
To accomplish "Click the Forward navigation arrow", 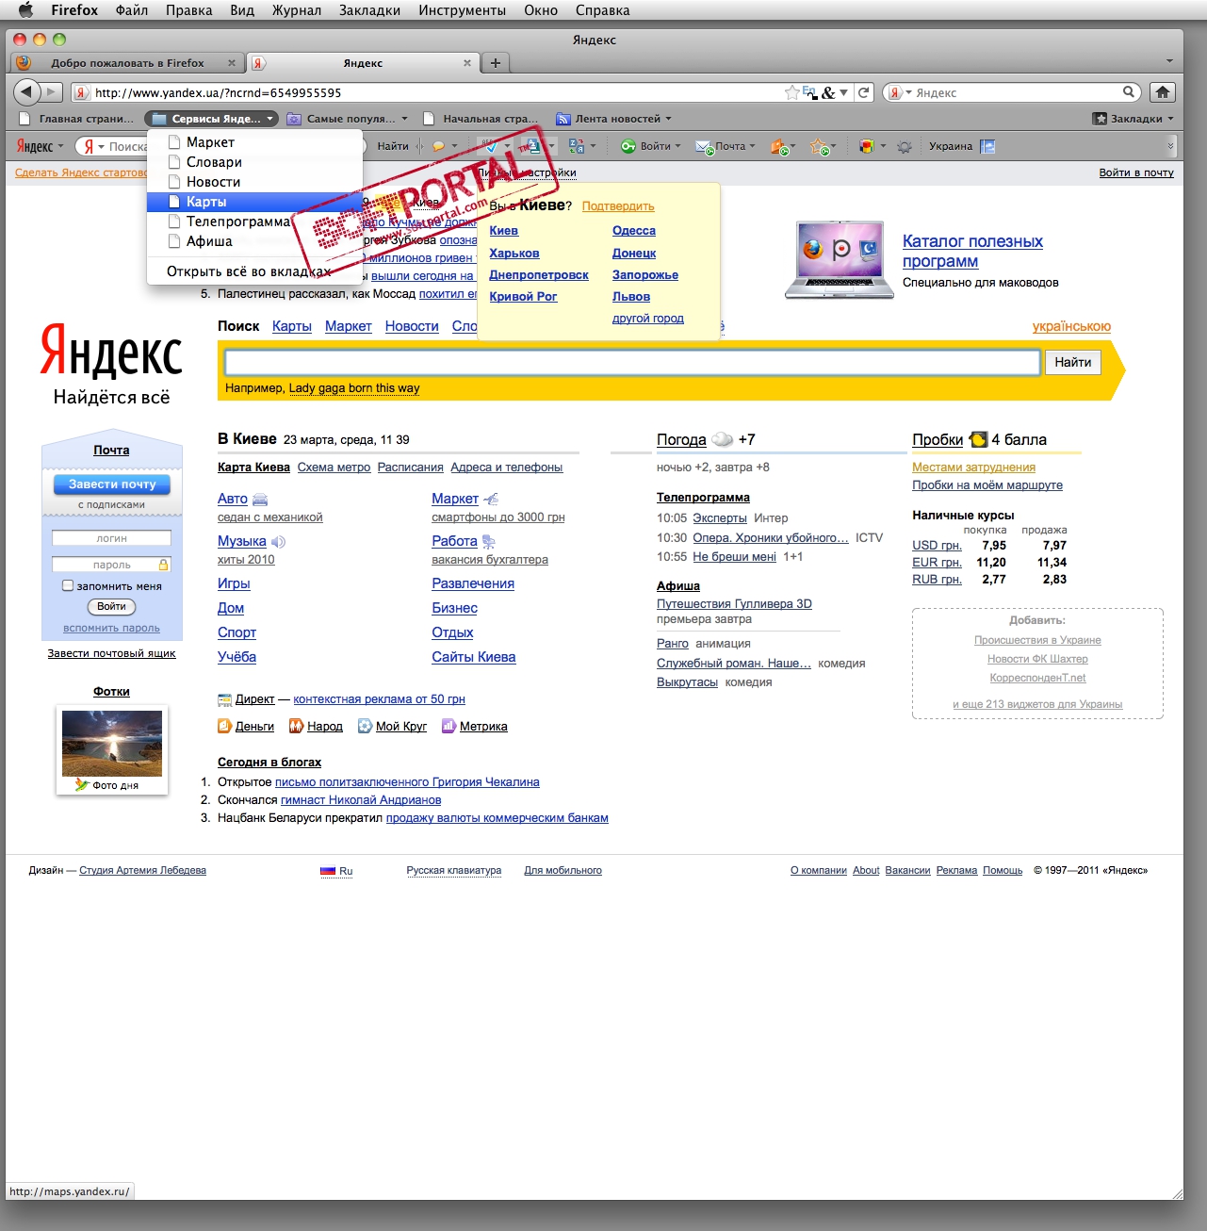I will pos(52,91).
